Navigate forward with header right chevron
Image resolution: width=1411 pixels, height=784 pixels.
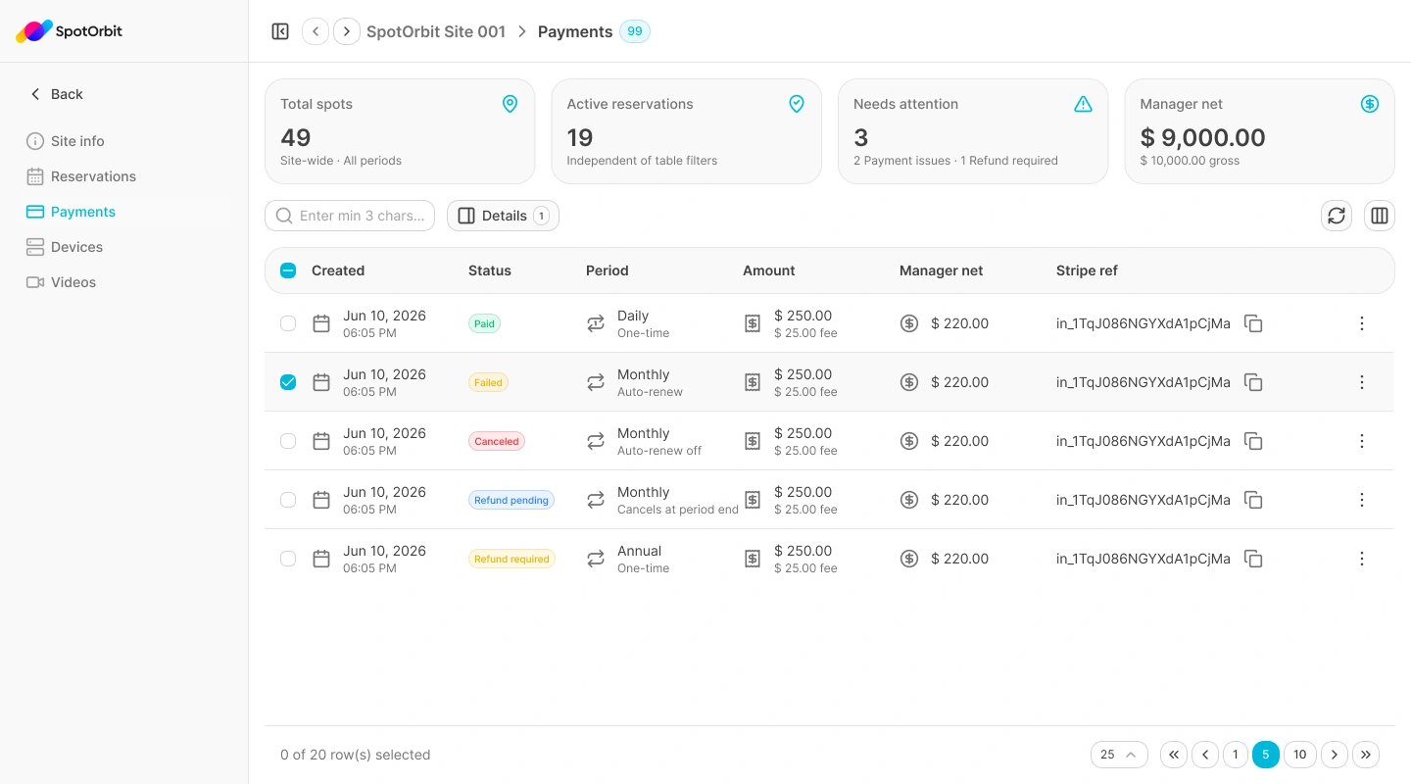pyautogui.click(x=347, y=31)
